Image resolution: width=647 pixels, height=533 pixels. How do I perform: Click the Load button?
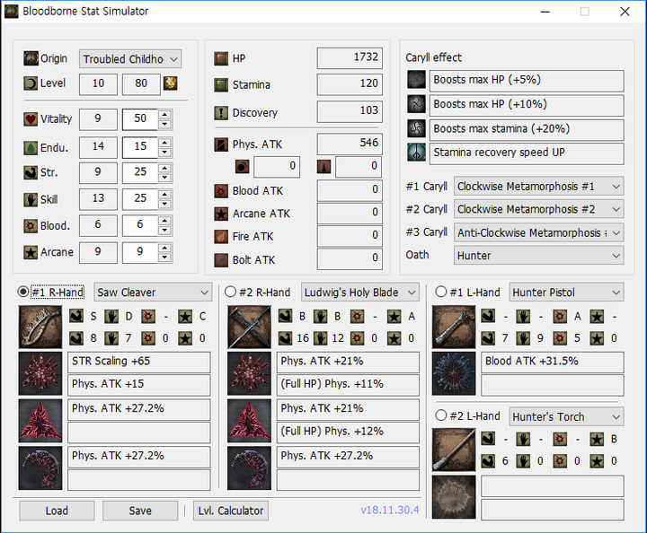coord(57,511)
